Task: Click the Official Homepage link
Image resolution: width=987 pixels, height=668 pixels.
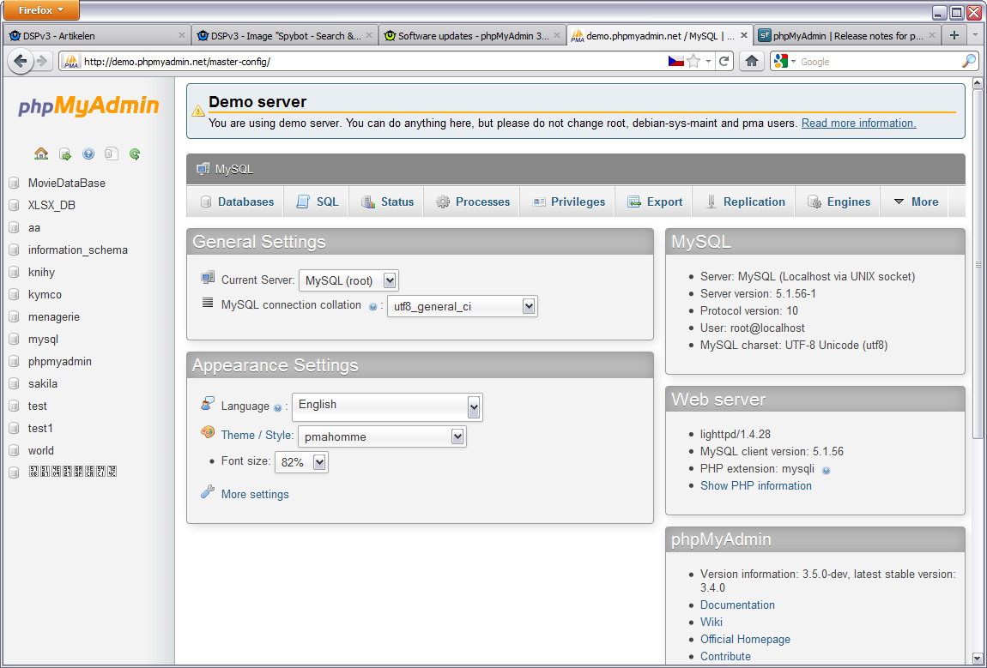Action: [745, 639]
